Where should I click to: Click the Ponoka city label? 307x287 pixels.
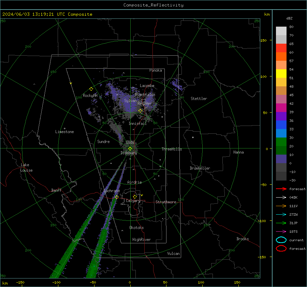pyautogui.click(x=156, y=70)
